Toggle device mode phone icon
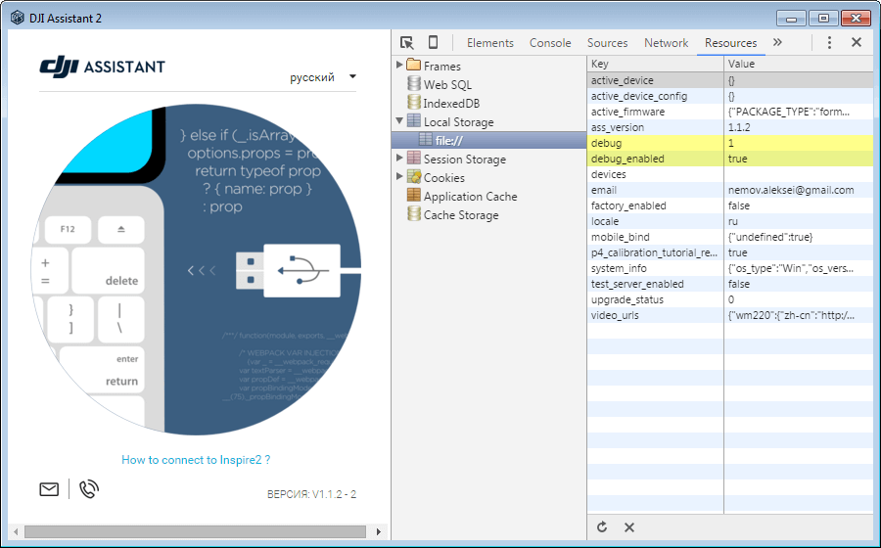The image size is (881, 548). tap(433, 43)
